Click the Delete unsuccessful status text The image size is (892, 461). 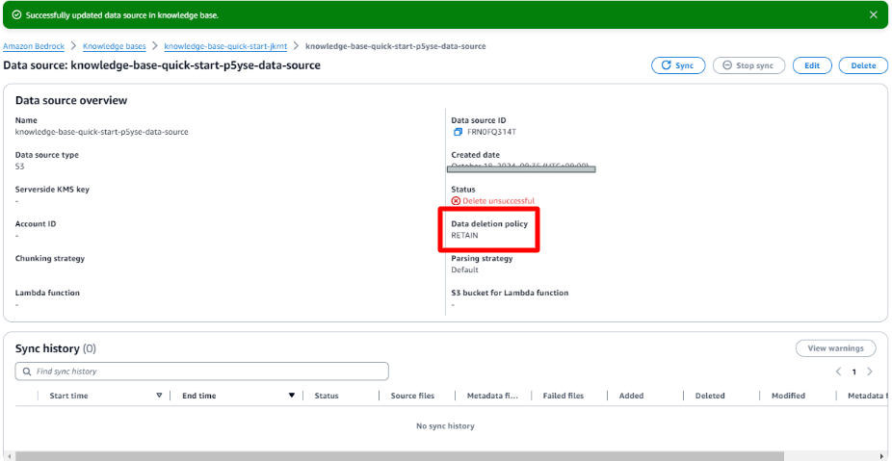[x=498, y=200]
